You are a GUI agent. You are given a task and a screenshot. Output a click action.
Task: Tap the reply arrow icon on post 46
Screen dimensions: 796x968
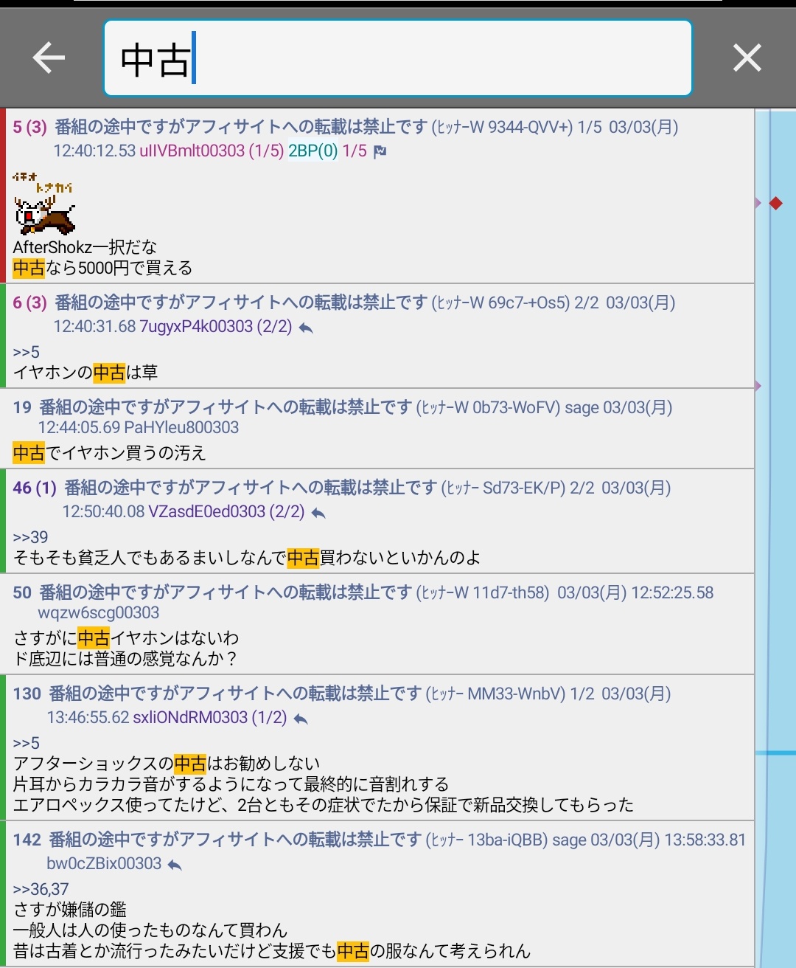pyautogui.click(x=318, y=513)
